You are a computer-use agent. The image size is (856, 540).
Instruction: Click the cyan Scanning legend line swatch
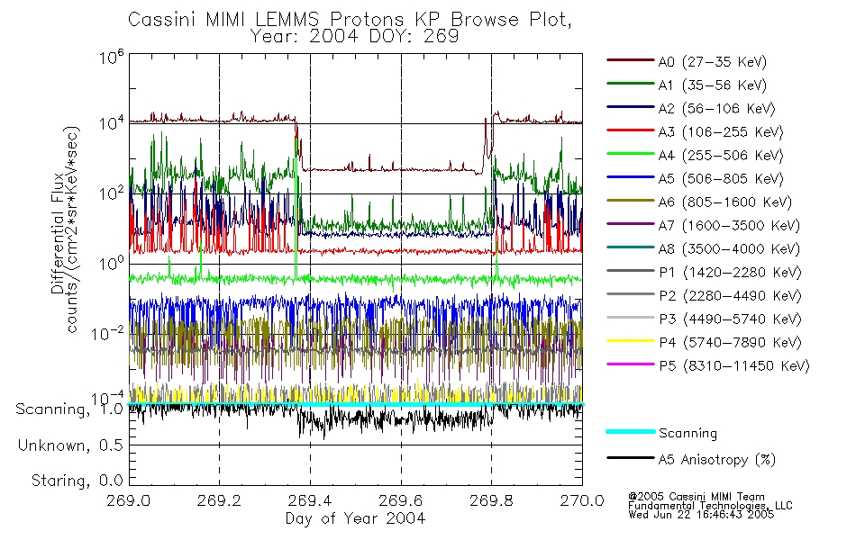coord(631,431)
